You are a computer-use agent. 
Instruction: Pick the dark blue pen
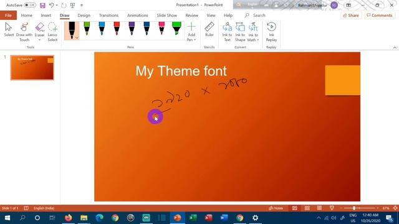(x=147, y=29)
